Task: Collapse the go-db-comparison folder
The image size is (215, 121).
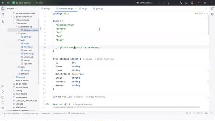Action: (11, 16)
